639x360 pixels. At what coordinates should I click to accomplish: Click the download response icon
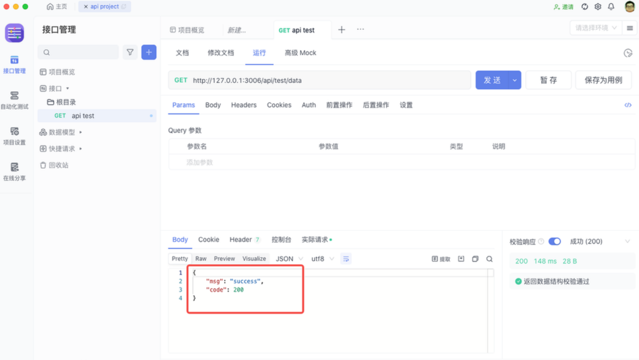pos(461,259)
